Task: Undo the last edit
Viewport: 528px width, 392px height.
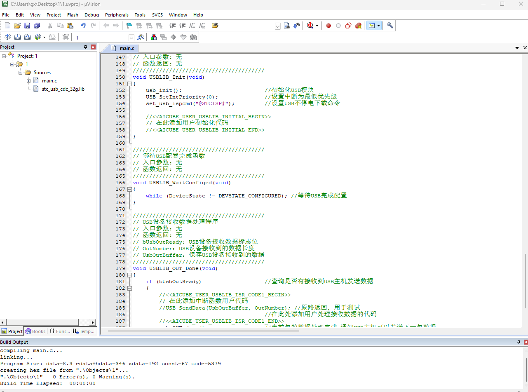Action: (x=83, y=26)
